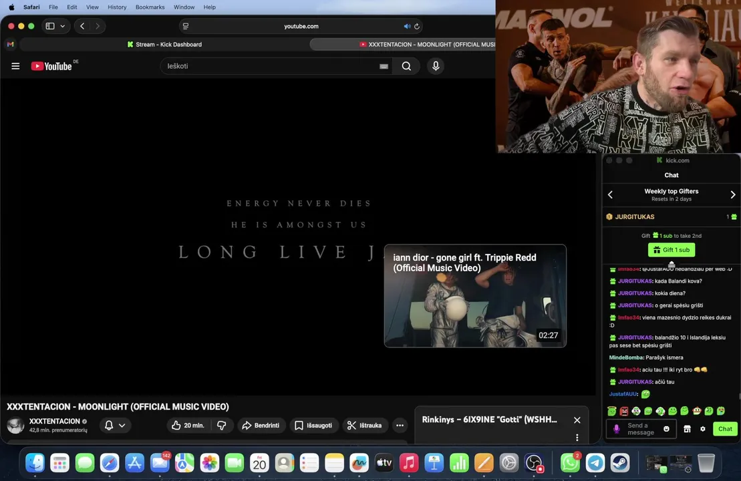Select the XXXTENTACION - MOONLIGHT tab

403,44
